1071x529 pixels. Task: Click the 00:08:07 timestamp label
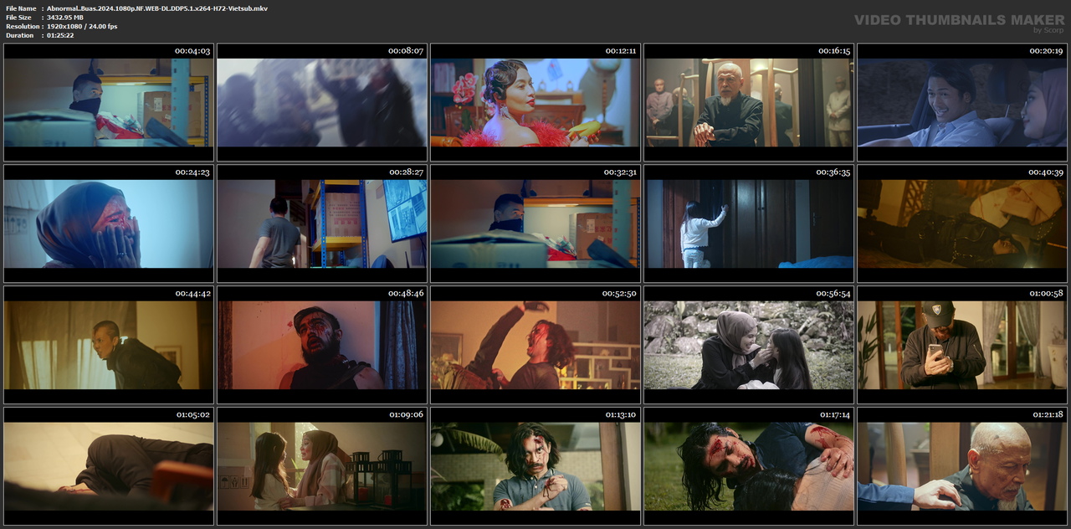click(x=406, y=51)
